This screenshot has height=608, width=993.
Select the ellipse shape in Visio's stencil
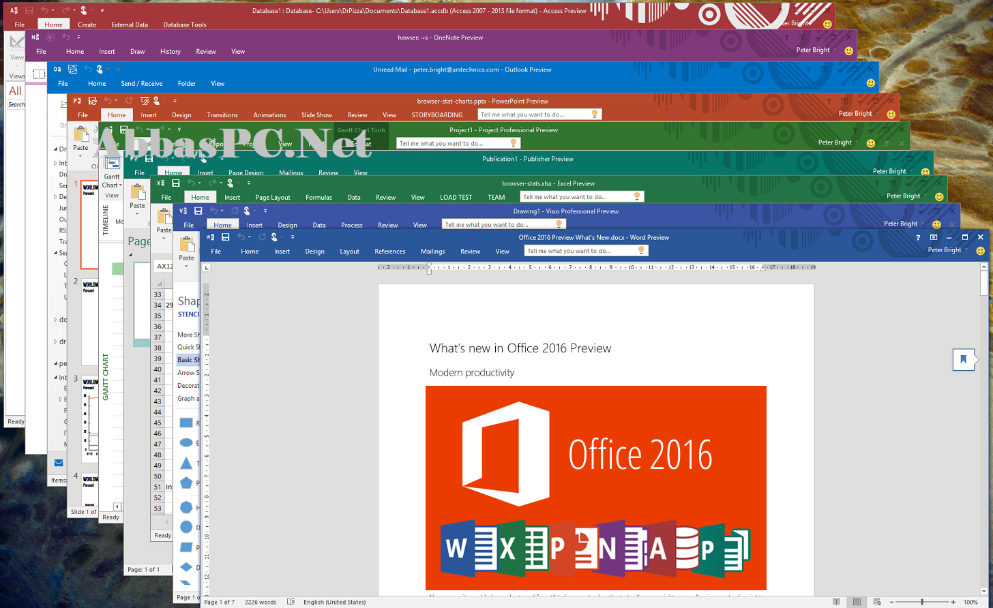[186, 443]
